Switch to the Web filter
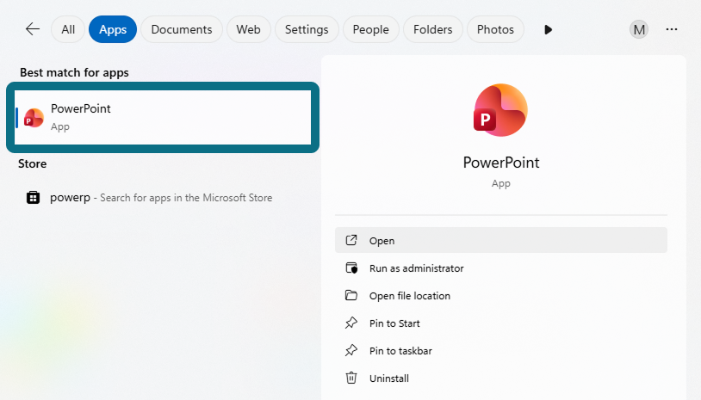Image resolution: width=701 pixels, height=400 pixels. click(x=248, y=29)
